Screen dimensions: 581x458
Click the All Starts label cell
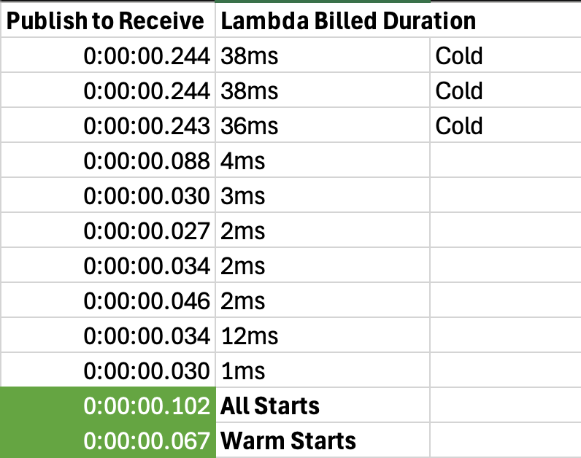(x=270, y=406)
